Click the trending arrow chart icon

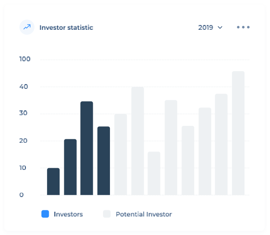coord(27,27)
